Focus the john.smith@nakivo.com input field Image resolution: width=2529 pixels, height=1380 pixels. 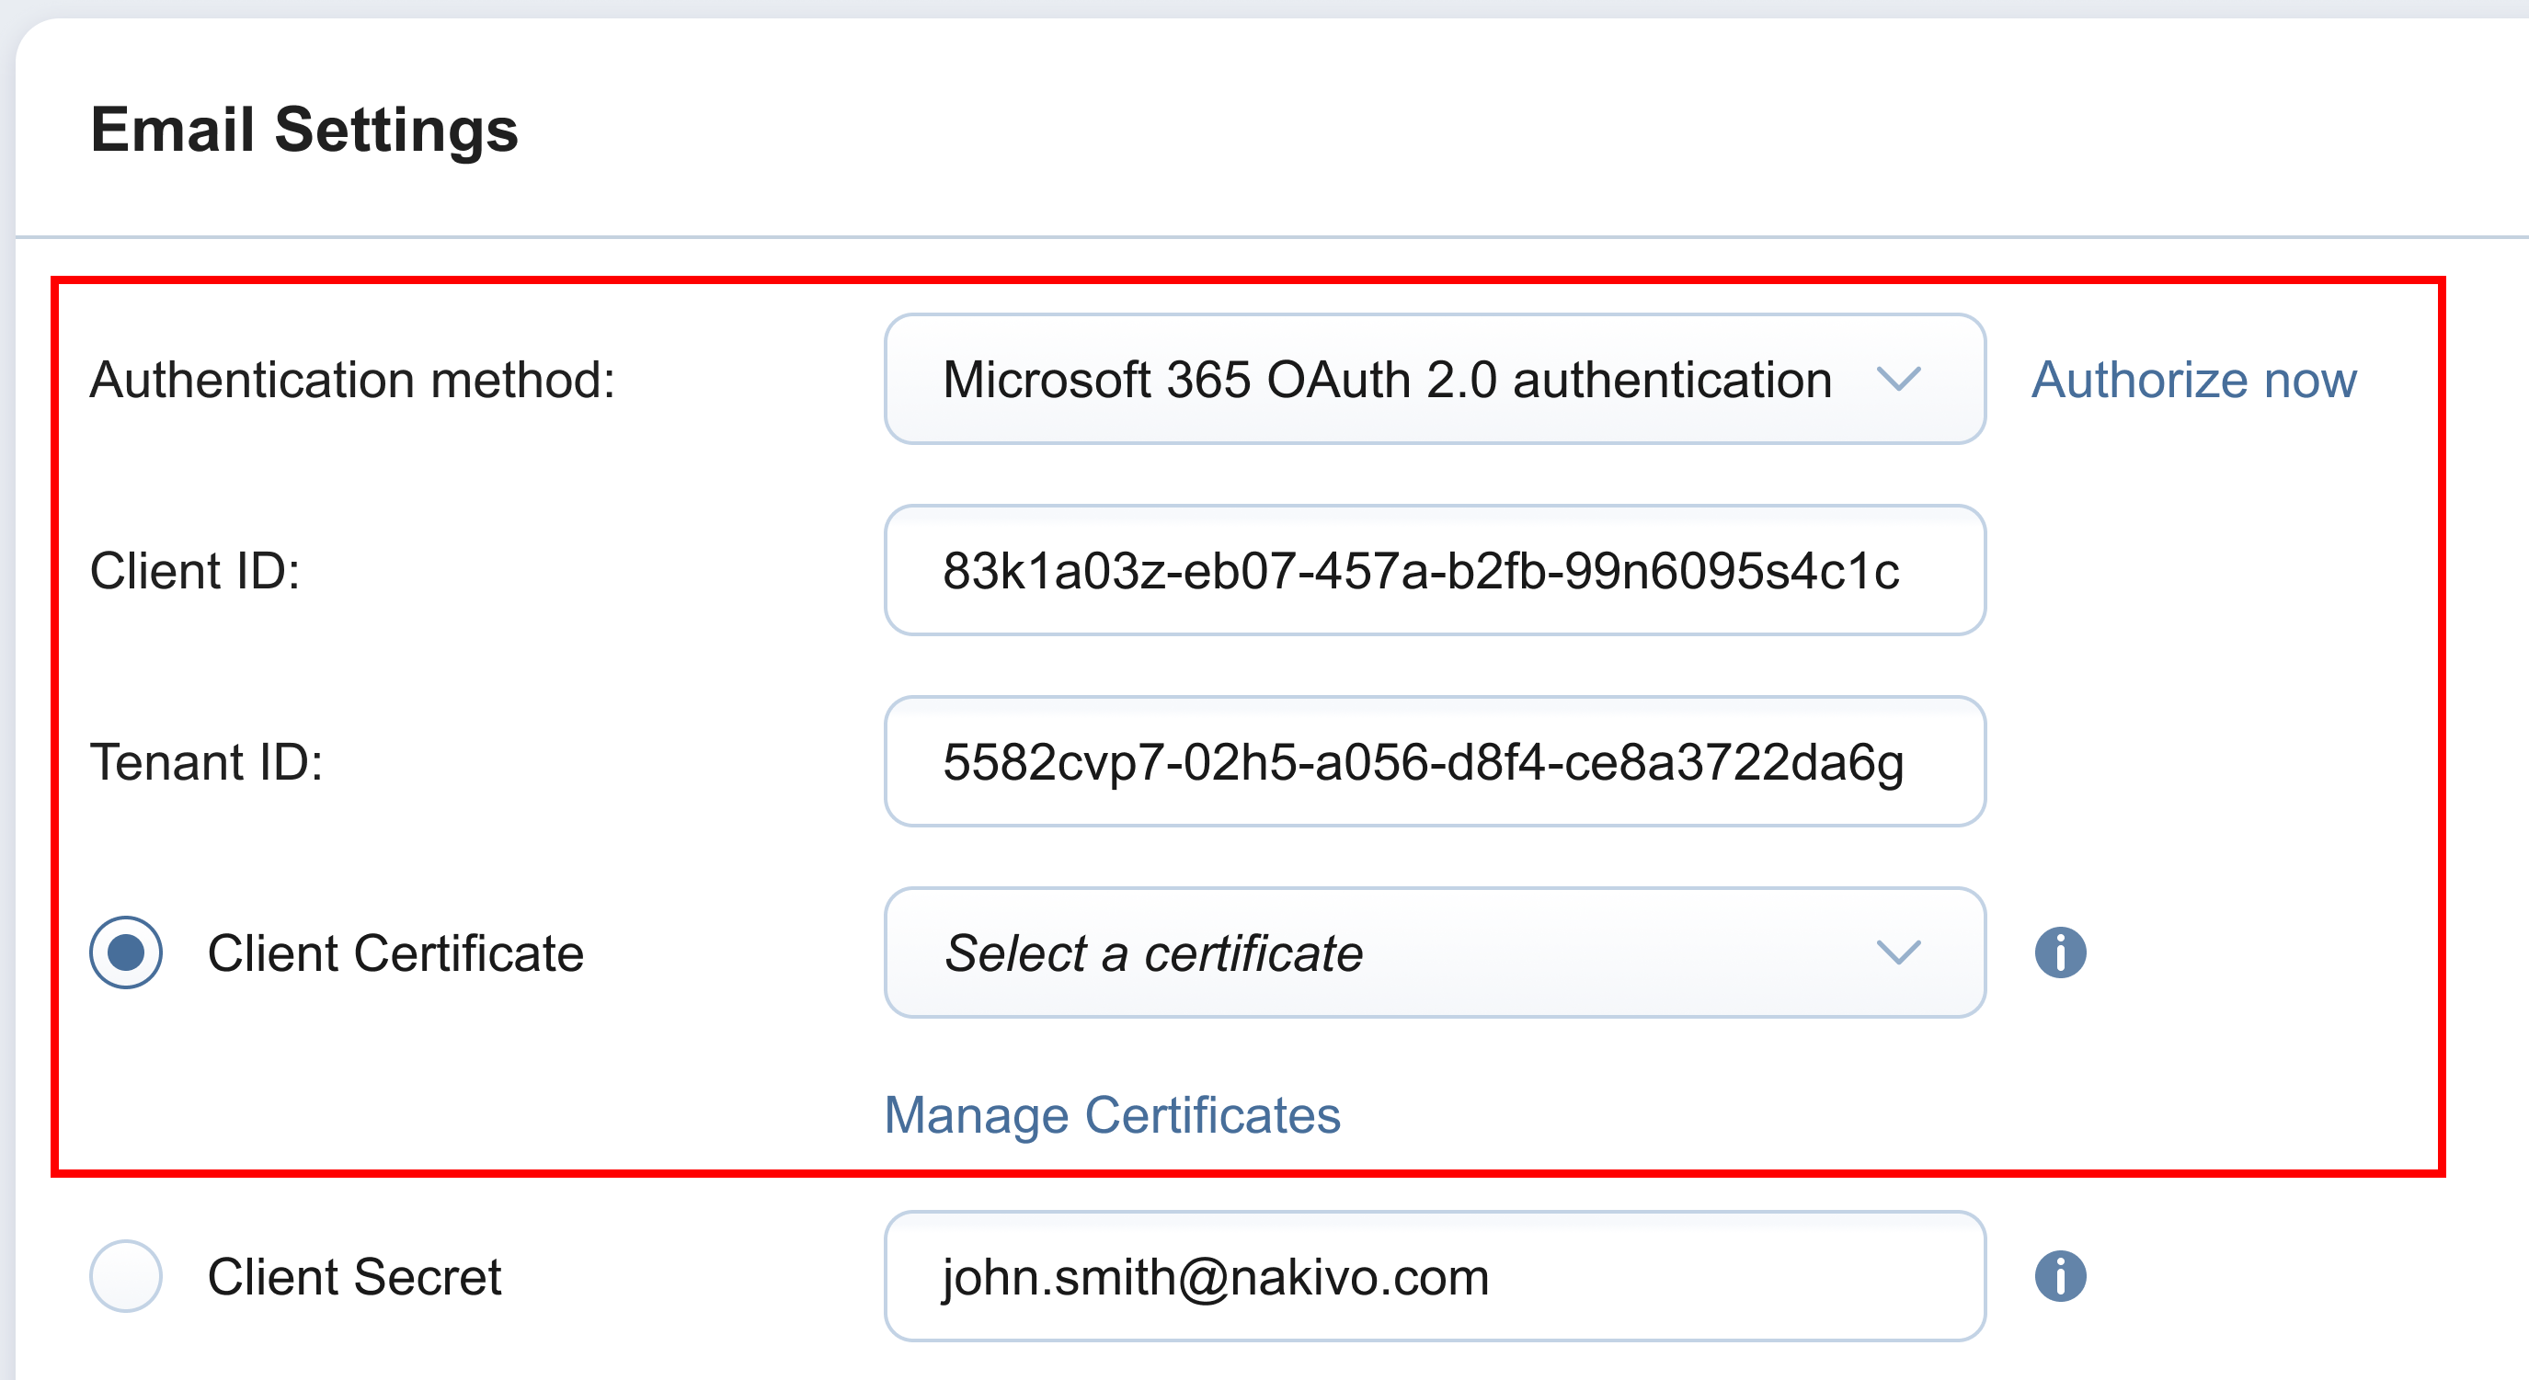pos(1434,1276)
